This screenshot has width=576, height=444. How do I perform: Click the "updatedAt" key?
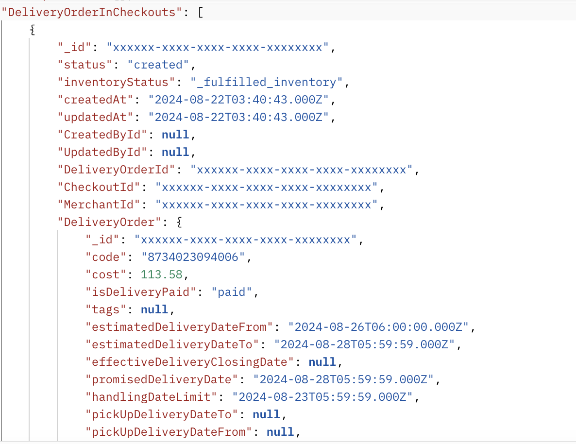(x=96, y=117)
